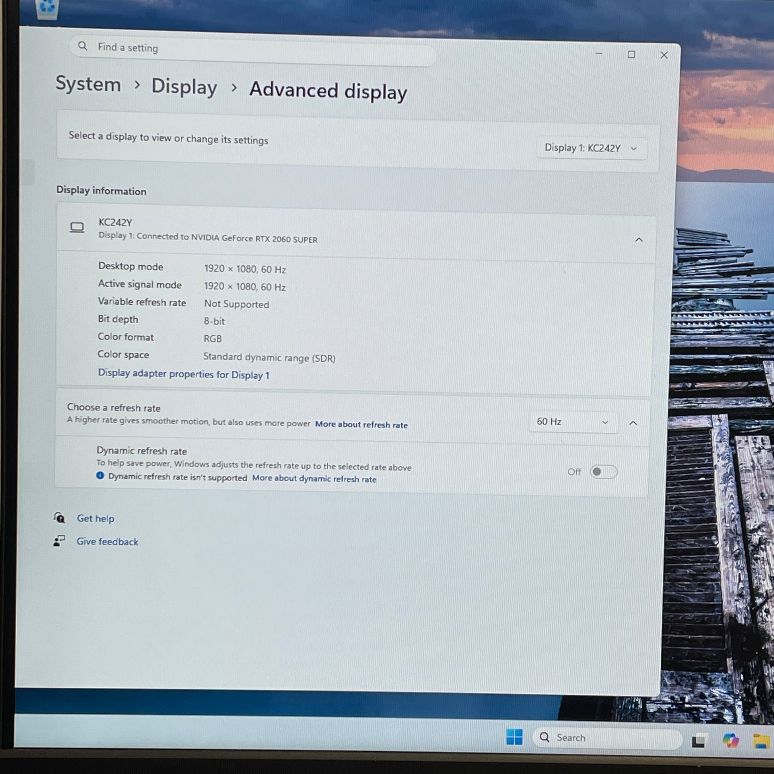
Task: Open the Recycle Bin on desktop
Action: click(x=47, y=8)
